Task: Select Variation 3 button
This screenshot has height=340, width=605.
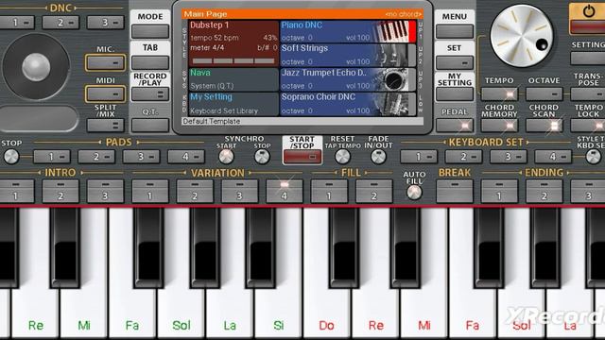Action: coord(239,191)
